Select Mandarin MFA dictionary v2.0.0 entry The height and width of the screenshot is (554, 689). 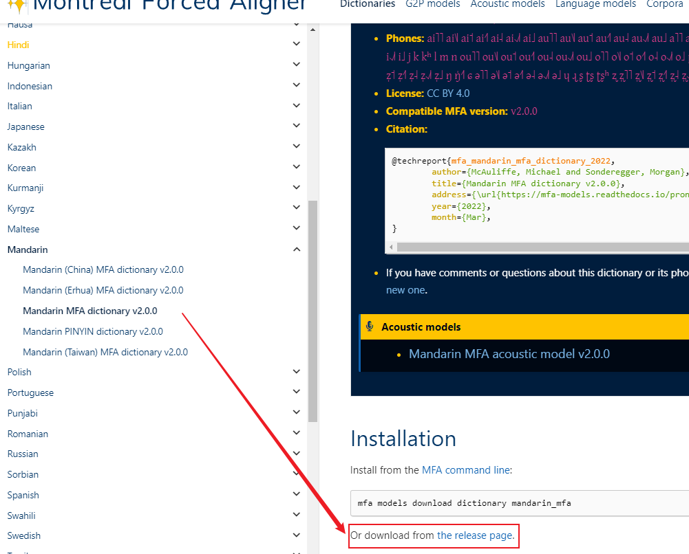pyautogui.click(x=90, y=311)
